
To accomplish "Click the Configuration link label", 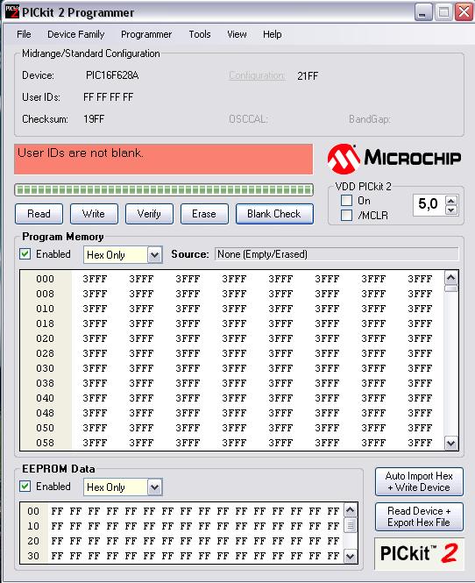I will (257, 75).
